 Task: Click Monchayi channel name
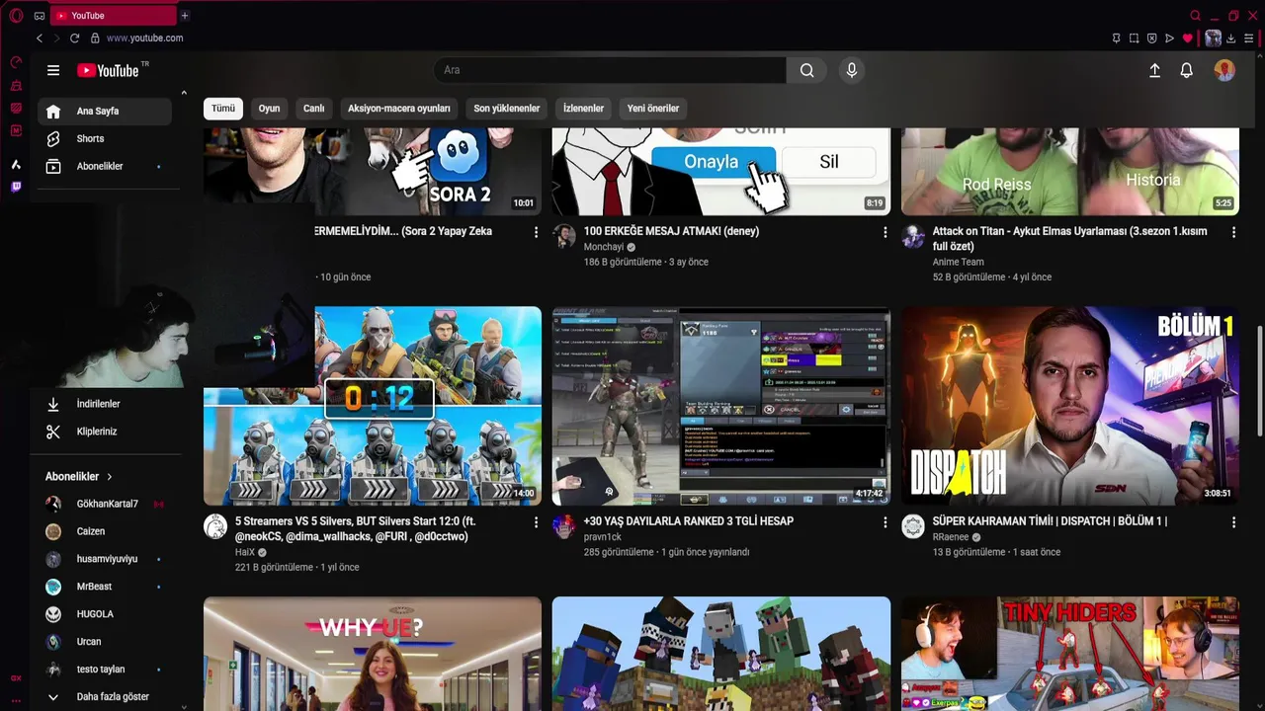tap(604, 247)
